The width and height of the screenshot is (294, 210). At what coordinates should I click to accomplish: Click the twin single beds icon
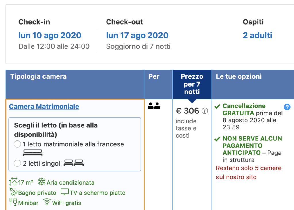pos(73,163)
